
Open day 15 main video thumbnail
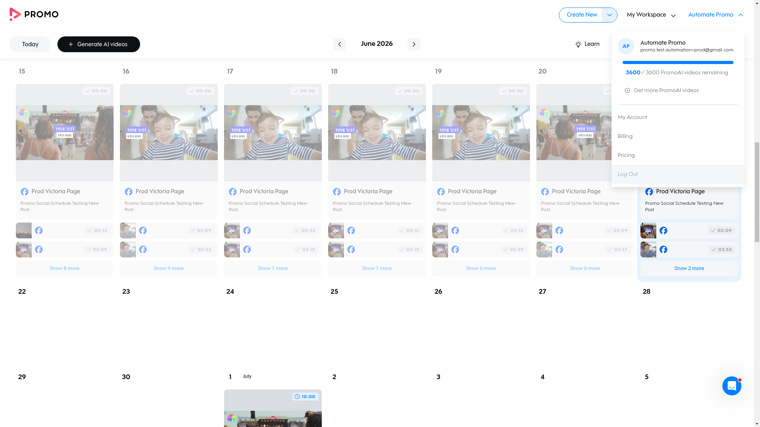point(65,132)
